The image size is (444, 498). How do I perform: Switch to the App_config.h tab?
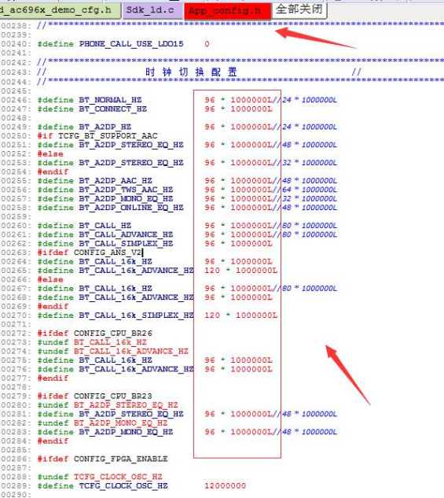[227, 11]
